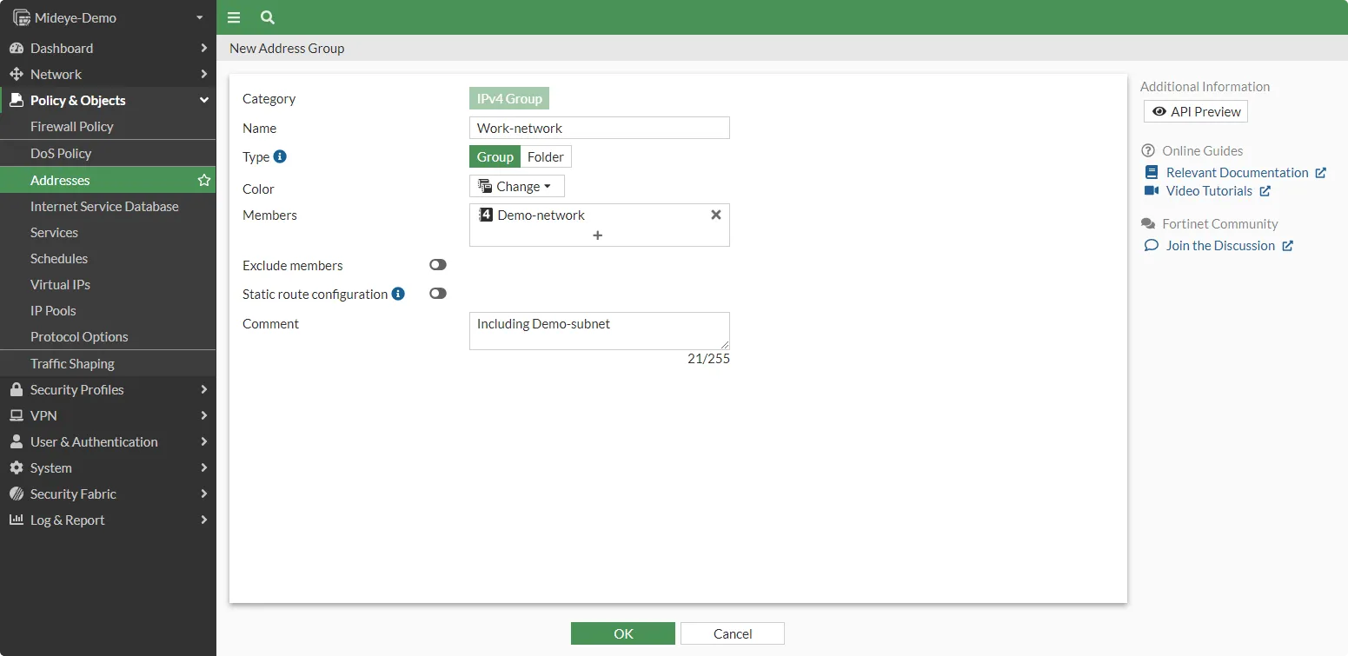This screenshot has width=1348, height=656.
Task: Switch Type from Group to Folder
Action: coord(546,156)
